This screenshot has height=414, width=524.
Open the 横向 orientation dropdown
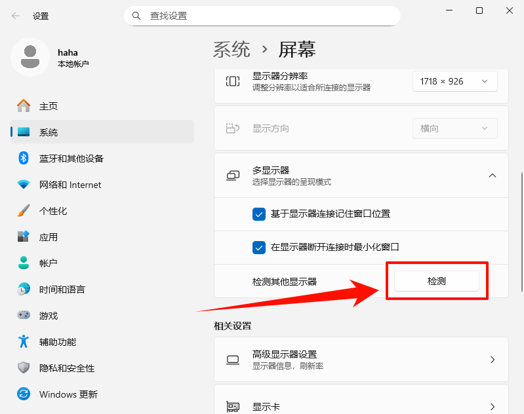click(x=455, y=128)
